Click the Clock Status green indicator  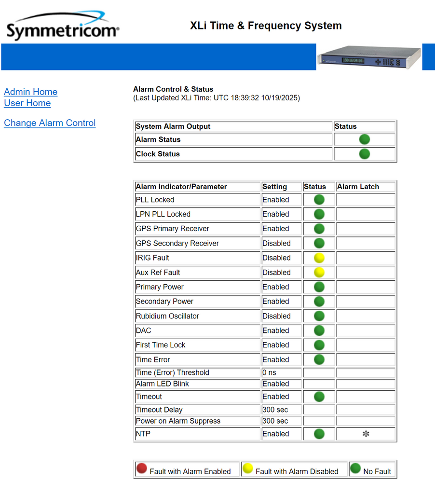365,154
